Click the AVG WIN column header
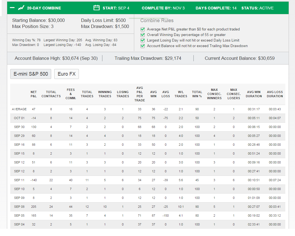Image resolution: width=295 pixels, height=236 pixels. point(153,94)
